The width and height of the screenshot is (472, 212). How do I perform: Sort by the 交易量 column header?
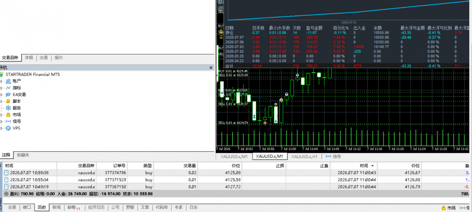tap(176, 166)
